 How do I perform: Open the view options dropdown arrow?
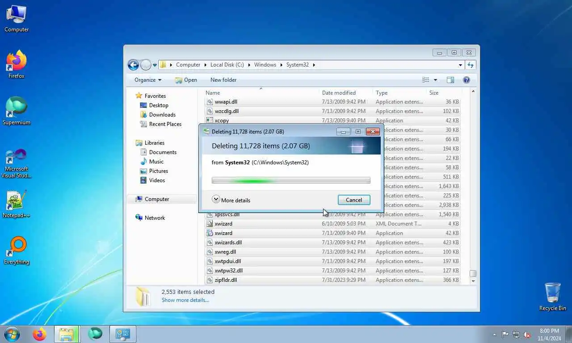click(435, 80)
